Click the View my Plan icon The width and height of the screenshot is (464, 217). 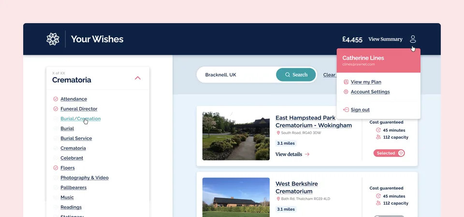pyautogui.click(x=346, y=82)
